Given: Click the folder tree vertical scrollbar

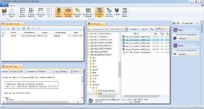Looking at the screenshot, I should point(119,70).
